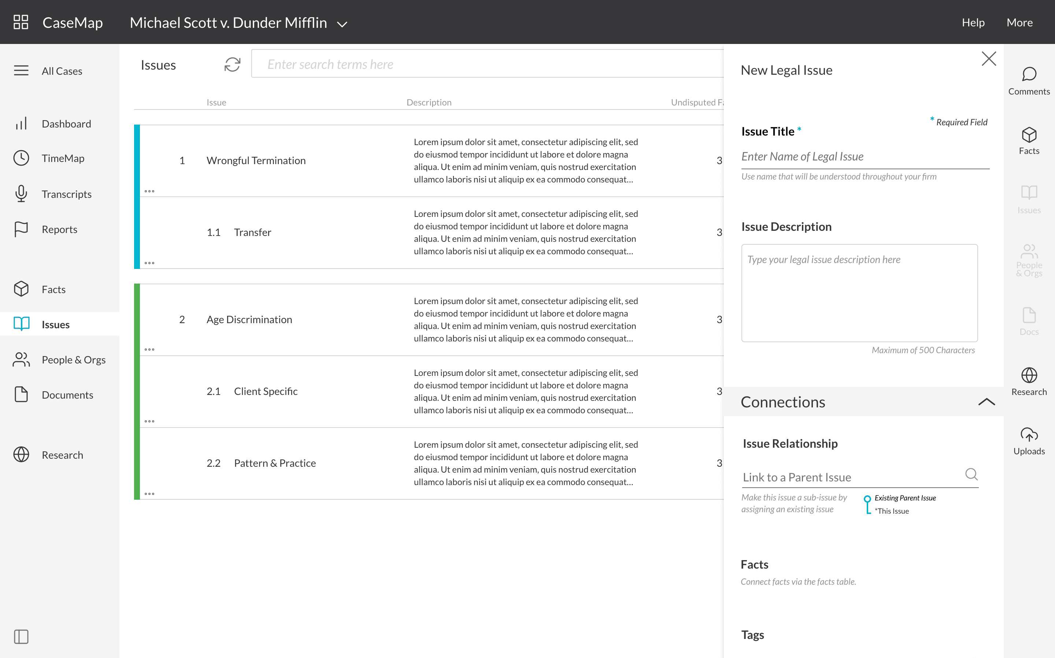Open Research in the right rail
Image resolution: width=1055 pixels, height=658 pixels.
click(x=1029, y=381)
